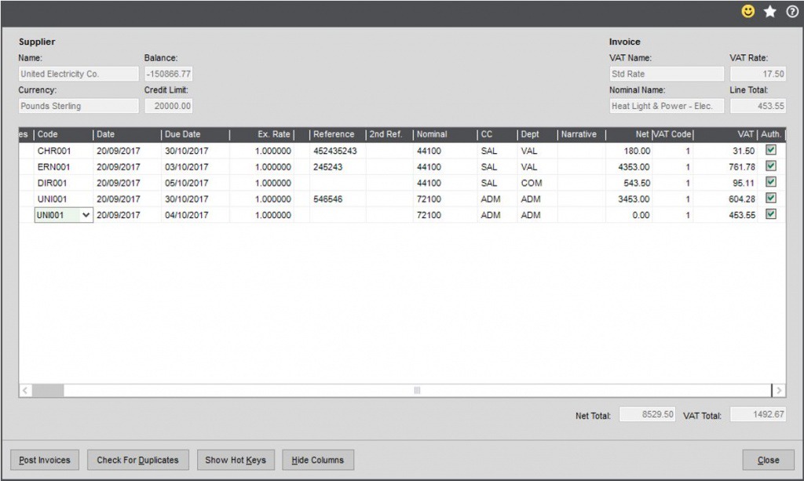Click the Auth. column header

[x=771, y=134]
